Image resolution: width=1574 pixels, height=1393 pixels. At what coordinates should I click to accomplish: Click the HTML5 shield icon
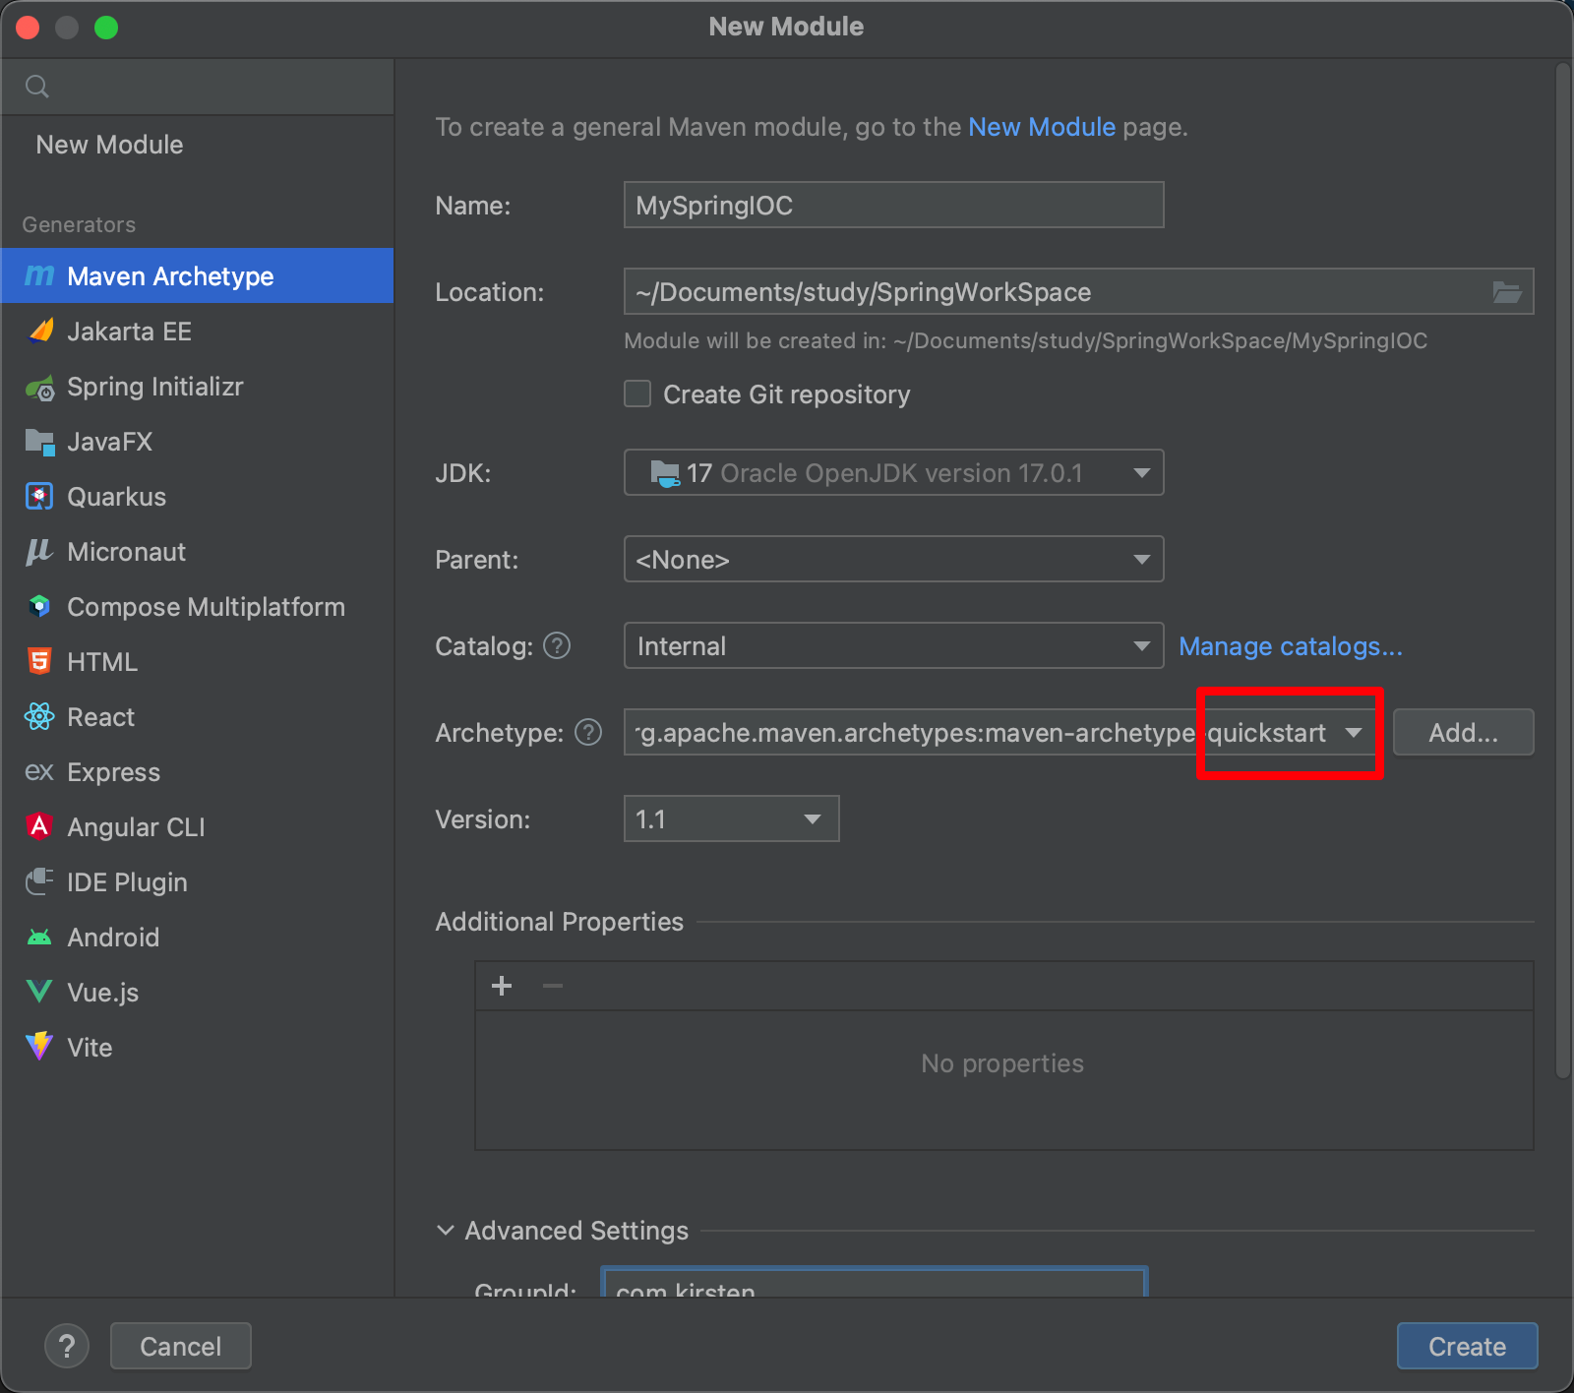(39, 661)
